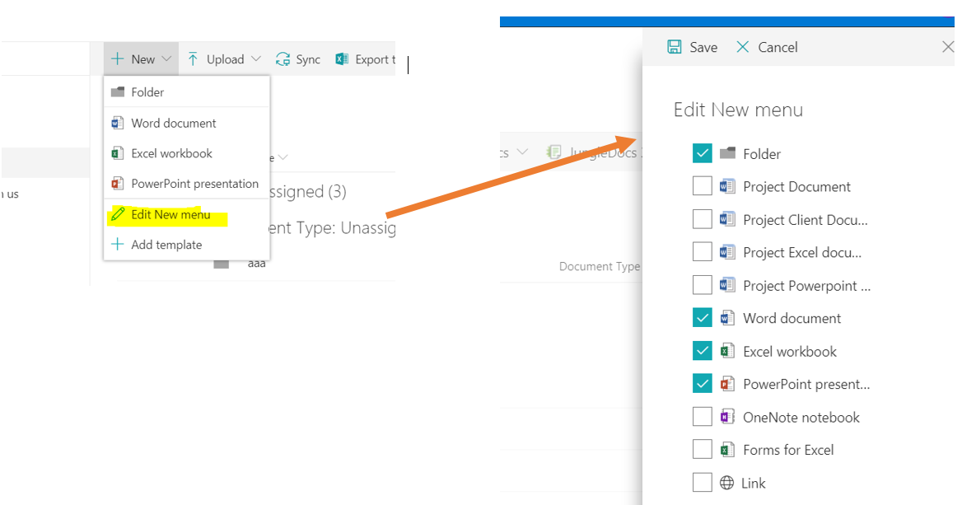Click the Export to Excel icon
Screen dimensions: 976x505
coord(342,59)
